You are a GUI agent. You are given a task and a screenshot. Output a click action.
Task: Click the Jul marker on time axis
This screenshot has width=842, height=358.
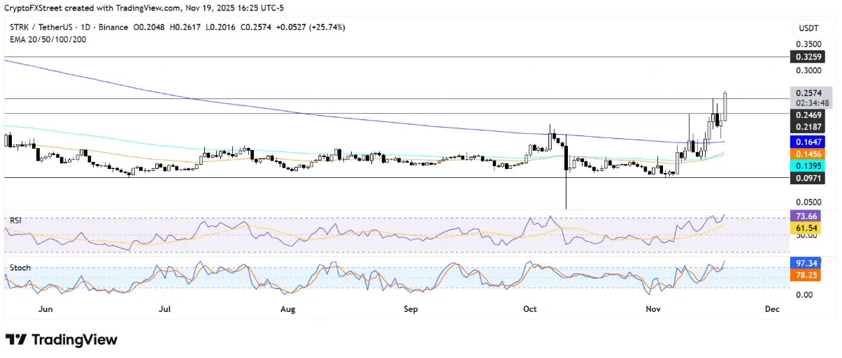click(x=165, y=308)
